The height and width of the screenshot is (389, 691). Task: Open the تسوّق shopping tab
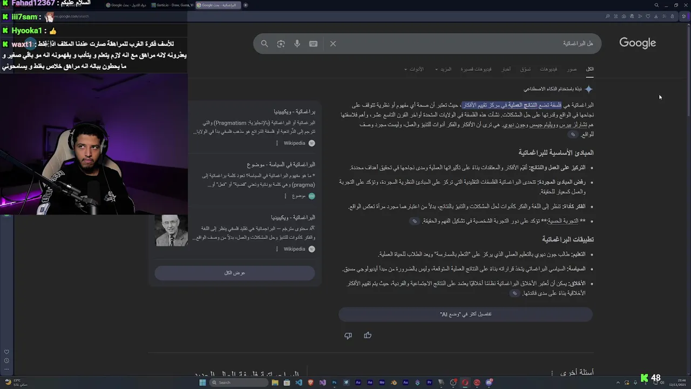[x=525, y=69]
